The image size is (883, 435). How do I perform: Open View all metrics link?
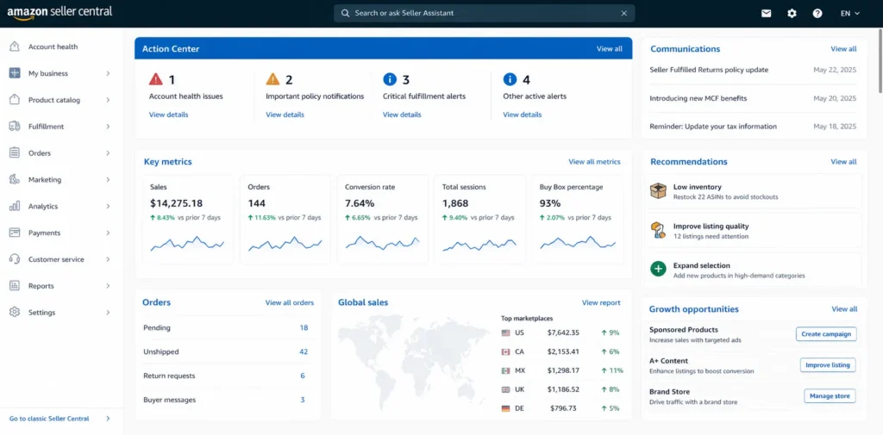[594, 161]
